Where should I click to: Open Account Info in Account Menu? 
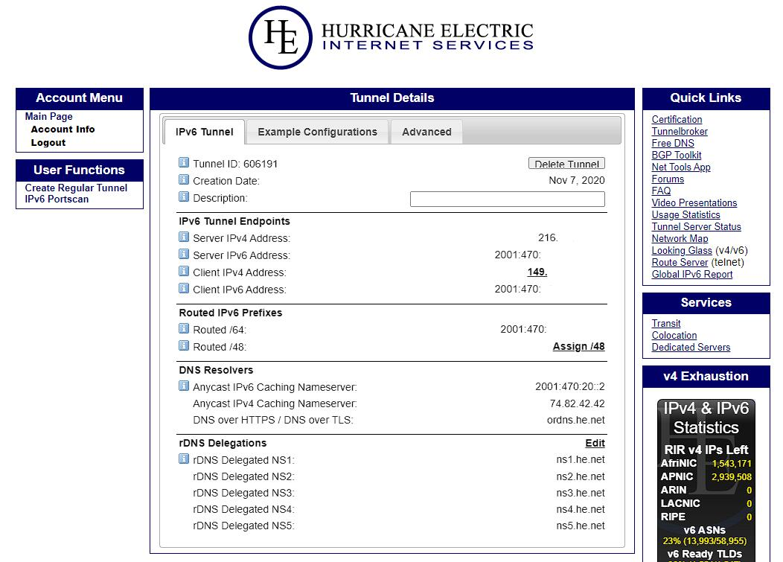(63, 130)
